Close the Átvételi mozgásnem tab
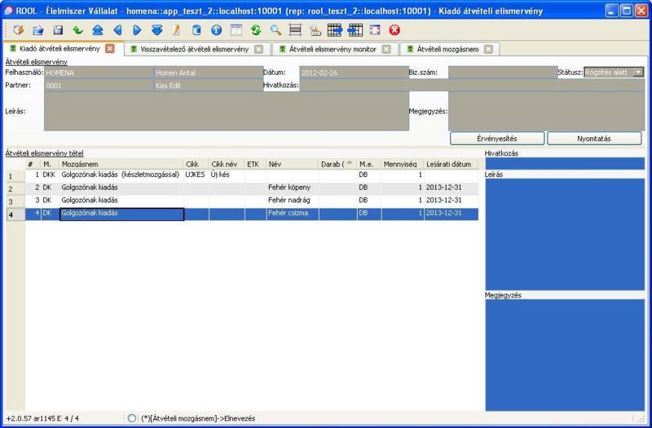 (x=488, y=49)
